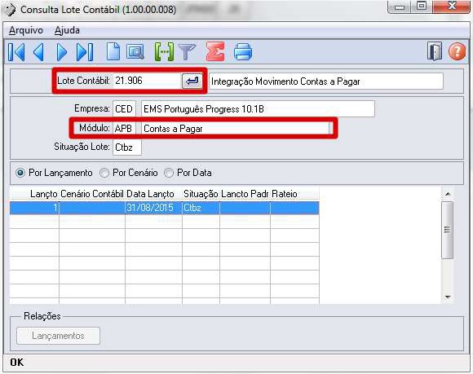Click the Cenário Contábil column header
The width and height of the screenshot is (473, 374).
(92, 194)
